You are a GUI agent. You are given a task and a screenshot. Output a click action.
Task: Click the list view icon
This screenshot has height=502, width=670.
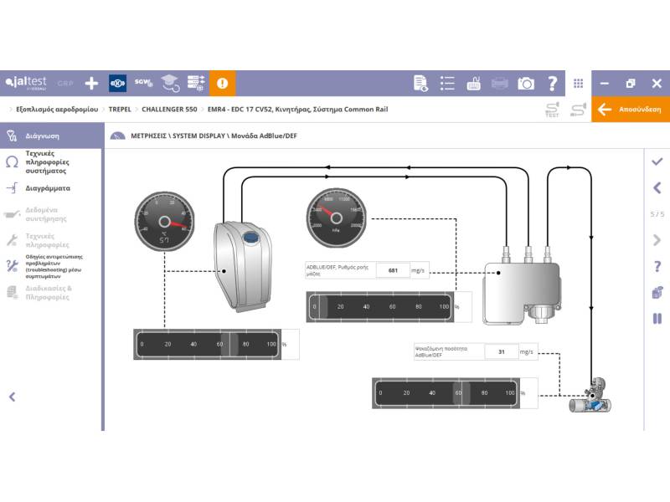447,83
